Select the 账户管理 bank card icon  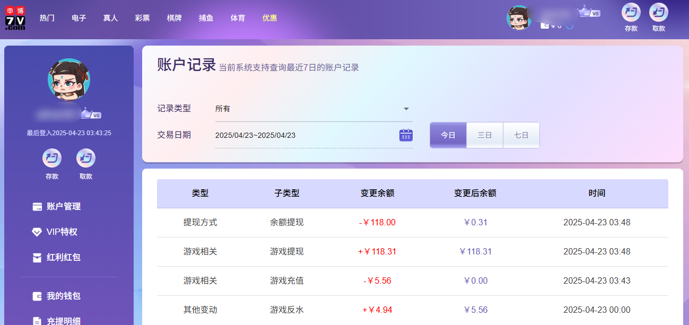click(36, 206)
